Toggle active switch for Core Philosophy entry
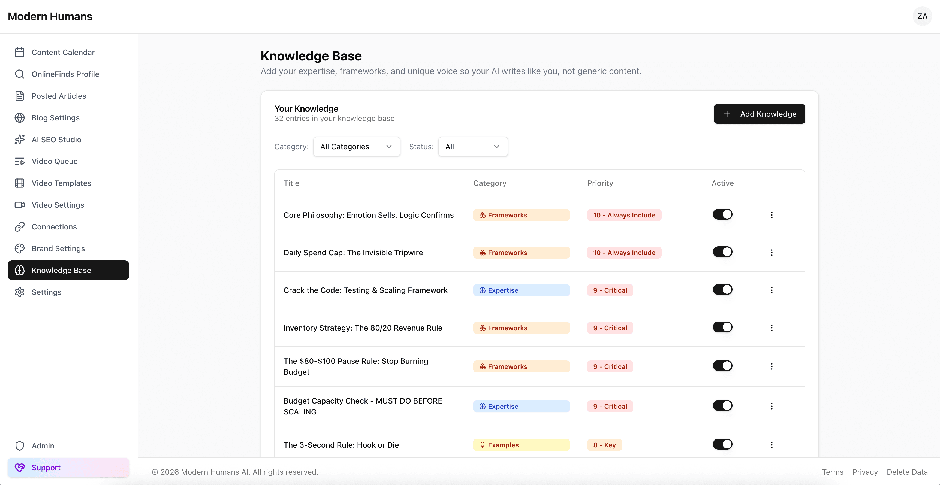The image size is (940, 485). [722, 214]
